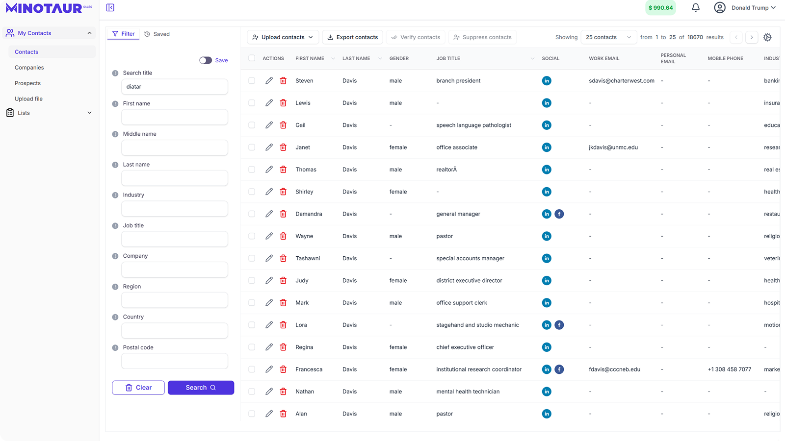Click the Search title input field
This screenshot has height=441, width=785.
coord(174,87)
